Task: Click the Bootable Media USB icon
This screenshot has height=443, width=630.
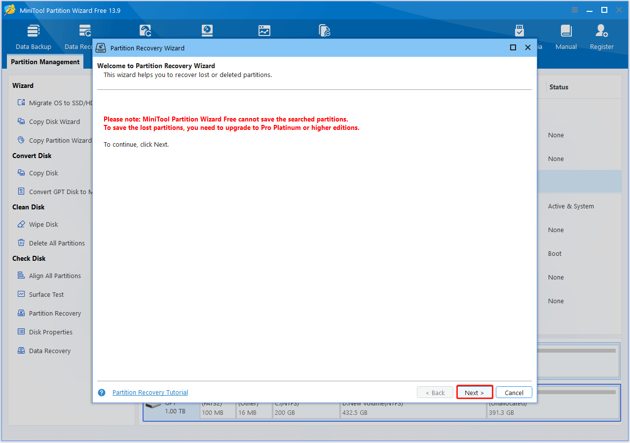Action: (x=519, y=31)
